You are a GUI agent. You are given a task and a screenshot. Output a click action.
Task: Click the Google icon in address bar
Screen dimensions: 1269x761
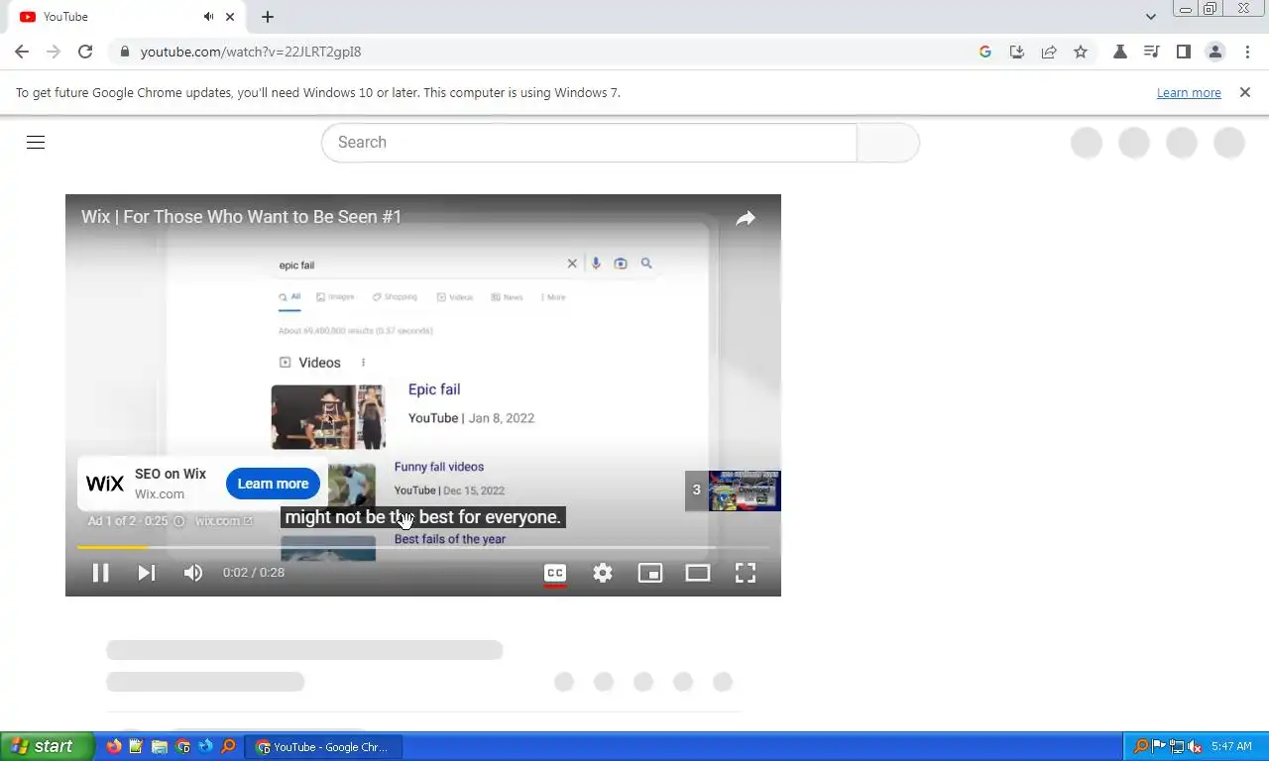tap(985, 52)
